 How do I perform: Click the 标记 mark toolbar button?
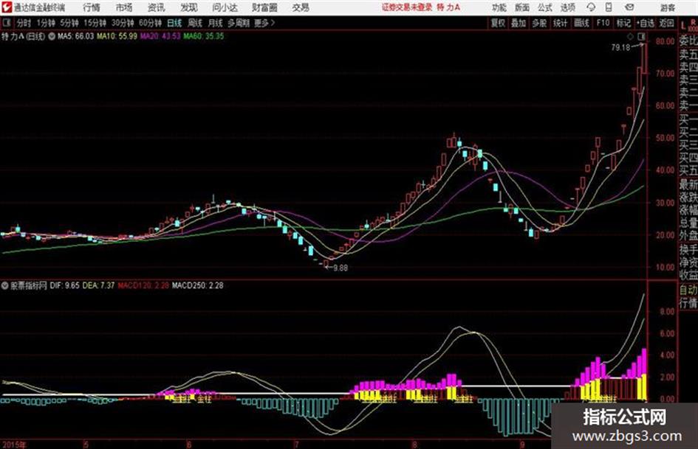[x=623, y=23]
